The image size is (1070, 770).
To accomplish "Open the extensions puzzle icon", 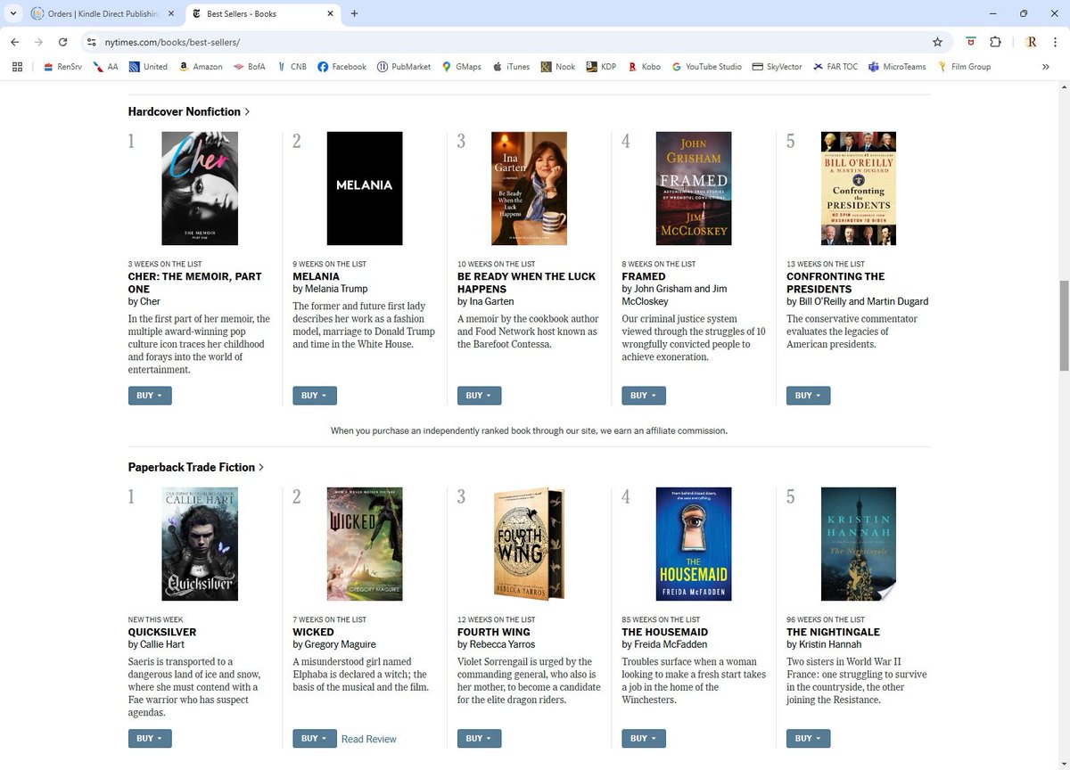I will tap(996, 42).
